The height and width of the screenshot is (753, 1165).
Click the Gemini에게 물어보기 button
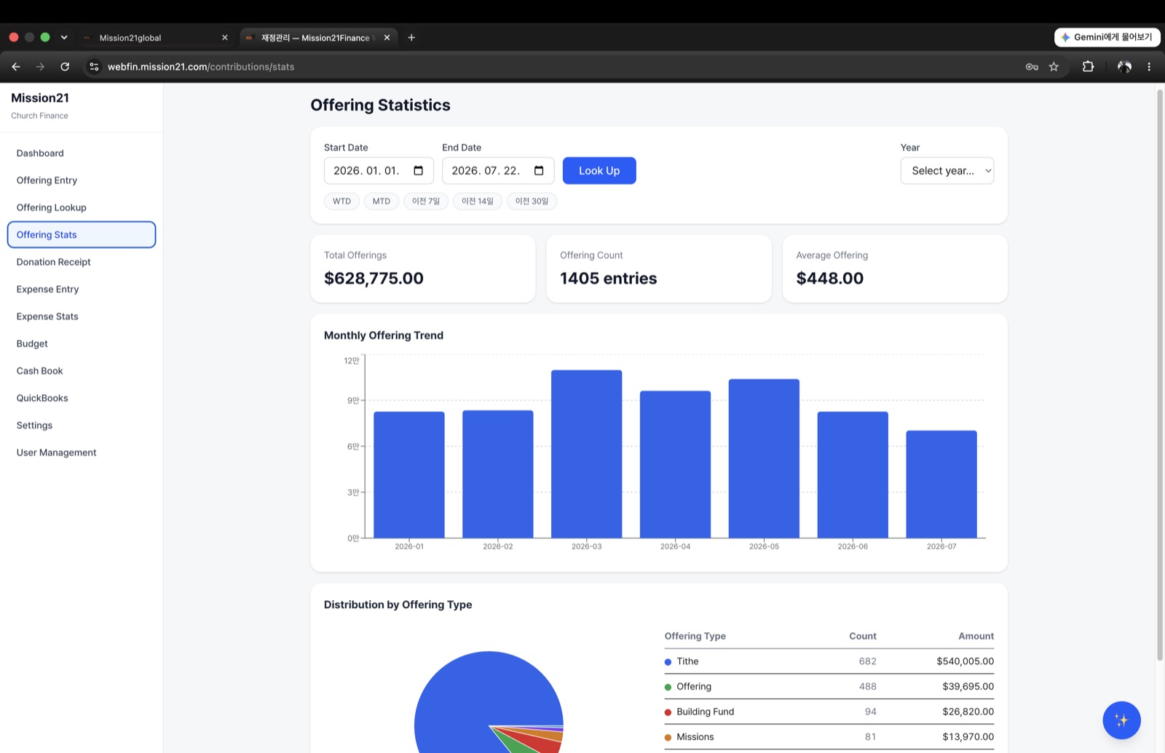pos(1107,37)
